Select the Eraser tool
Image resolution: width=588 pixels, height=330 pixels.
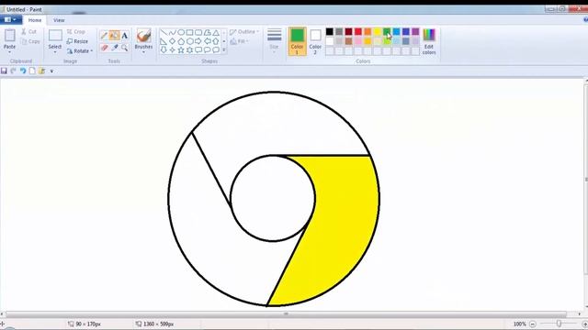104,48
